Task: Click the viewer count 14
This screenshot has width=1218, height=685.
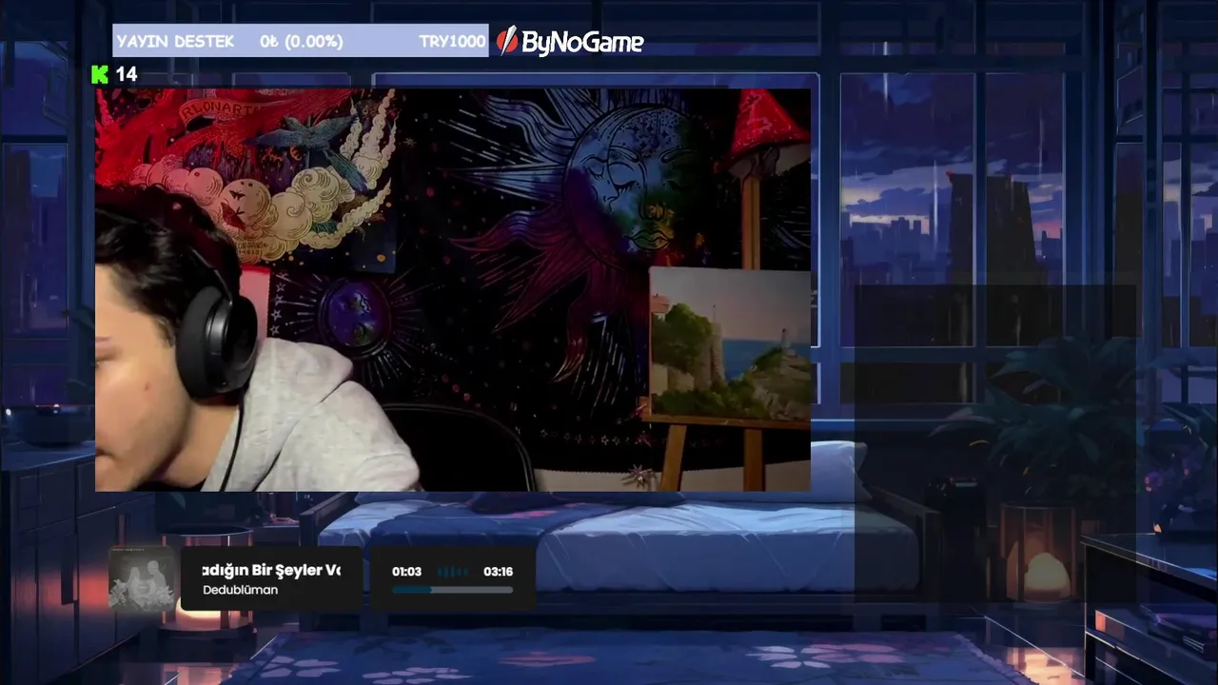Action: pyautogui.click(x=127, y=74)
